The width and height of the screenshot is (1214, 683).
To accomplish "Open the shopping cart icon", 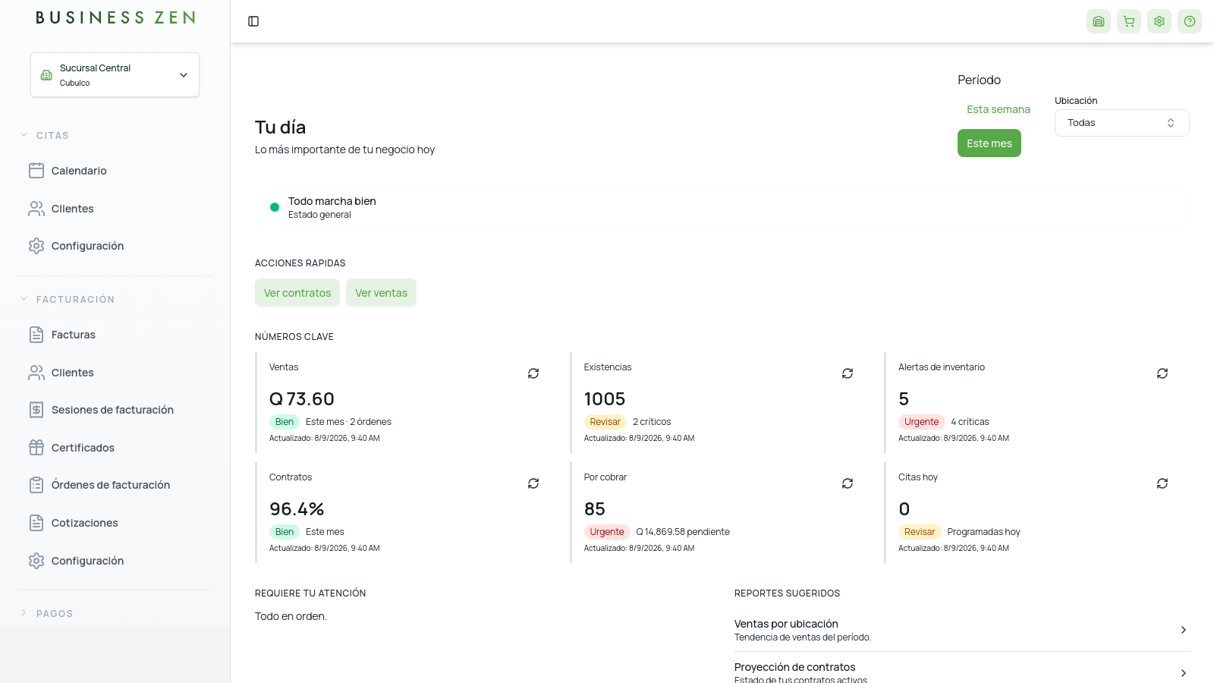I will coord(1129,21).
